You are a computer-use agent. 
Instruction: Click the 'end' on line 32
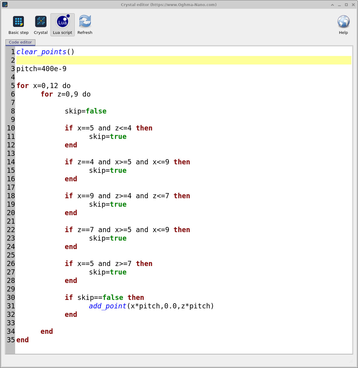(x=71, y=314)
